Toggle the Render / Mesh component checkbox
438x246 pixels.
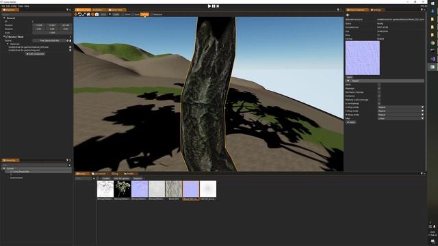(x=7, y=37)
